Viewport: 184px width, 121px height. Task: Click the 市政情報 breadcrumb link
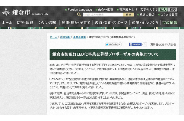tap(65, 37)
